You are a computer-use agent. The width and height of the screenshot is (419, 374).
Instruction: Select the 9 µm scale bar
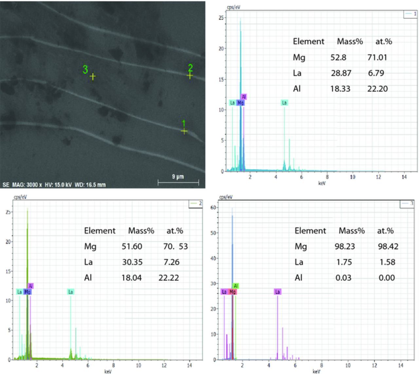pyautogui.click(x=178, y=182)
